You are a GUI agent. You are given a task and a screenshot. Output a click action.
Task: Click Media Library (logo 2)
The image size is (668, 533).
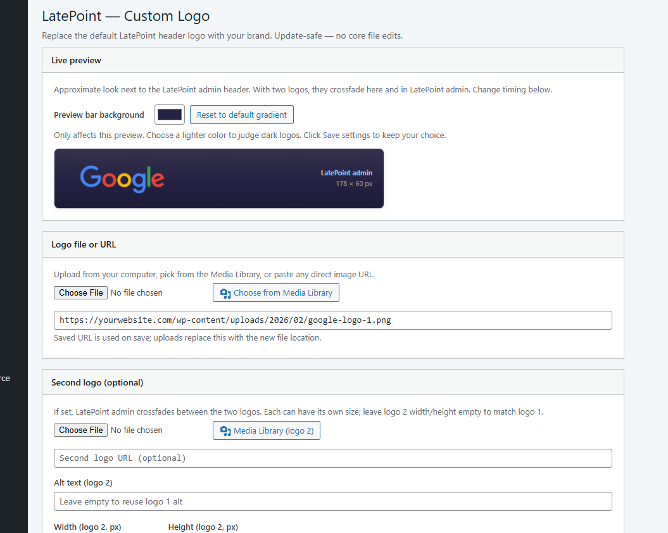click(266, 430)
